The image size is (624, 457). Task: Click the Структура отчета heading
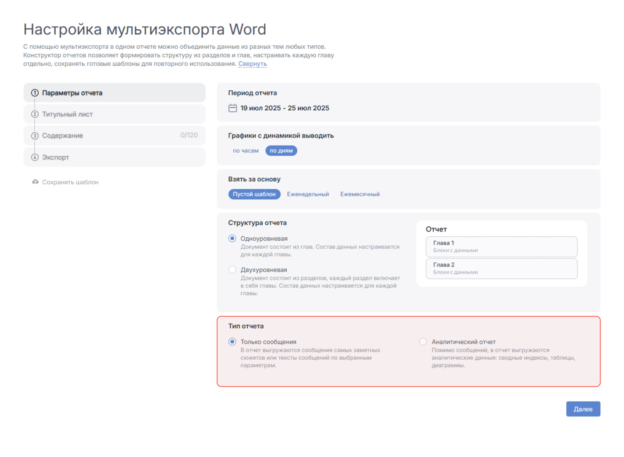257,223
